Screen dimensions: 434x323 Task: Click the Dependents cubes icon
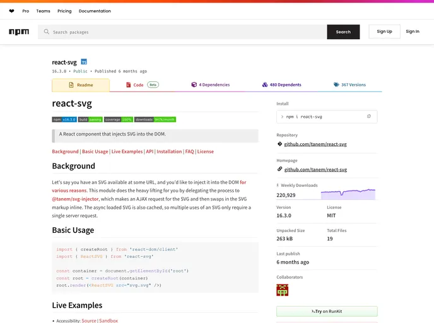coord(265,85)
